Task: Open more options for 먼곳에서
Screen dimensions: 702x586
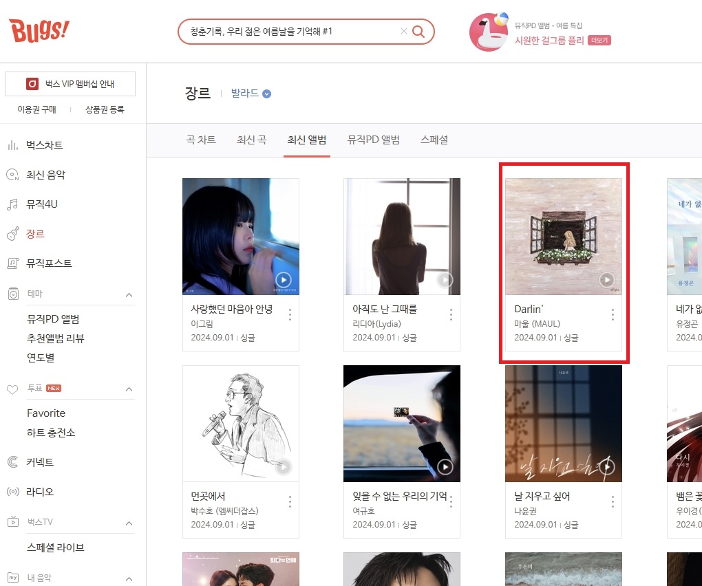Action: pos(290,501)
